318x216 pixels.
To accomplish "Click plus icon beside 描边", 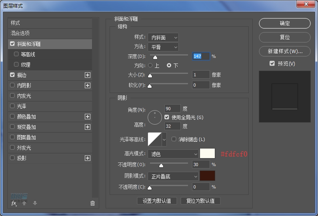I will point(88,75).
